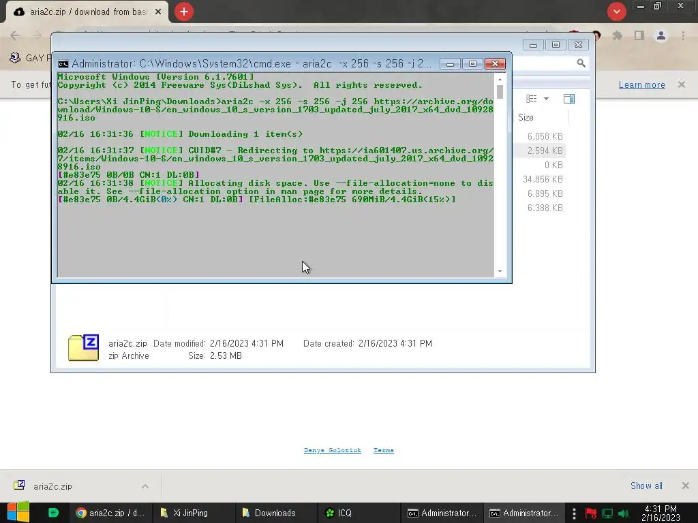Image resolution: width=698 pixels, height=523 pixels.
Task: Open the Windows Start button
Action: tap(18, 513)
